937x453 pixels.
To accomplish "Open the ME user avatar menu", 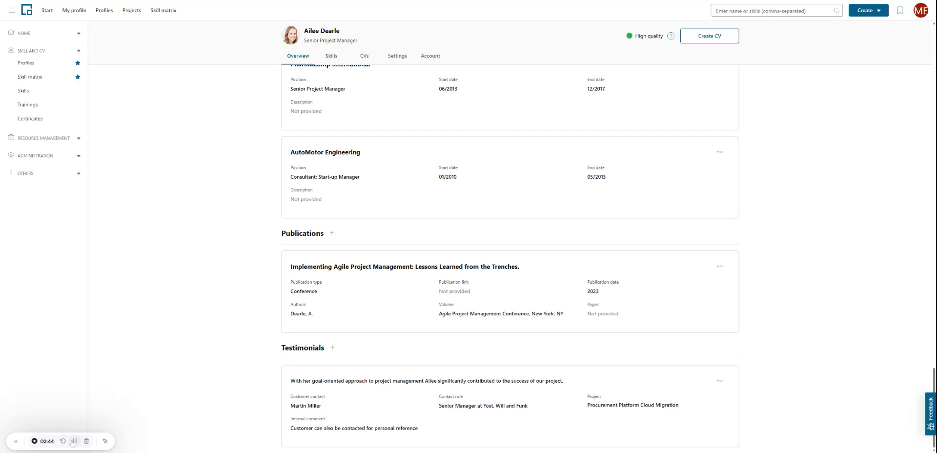I will pyautogui.click(x=921, y=10).
